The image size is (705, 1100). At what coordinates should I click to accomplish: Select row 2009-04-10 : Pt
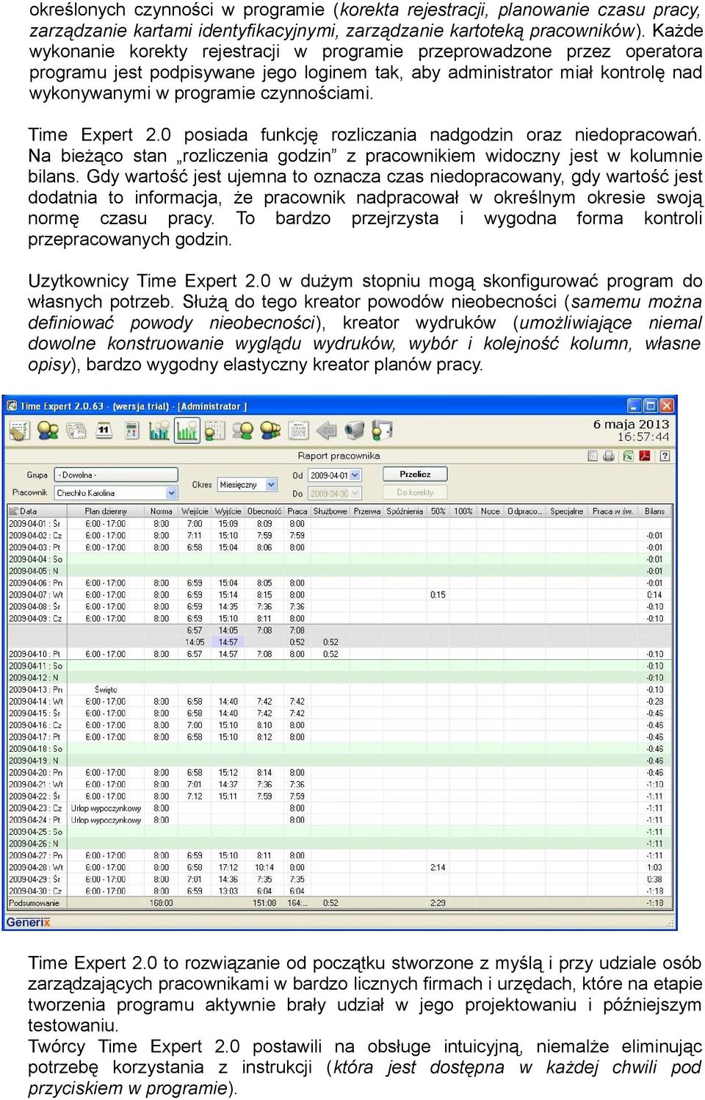pos(340,654)
